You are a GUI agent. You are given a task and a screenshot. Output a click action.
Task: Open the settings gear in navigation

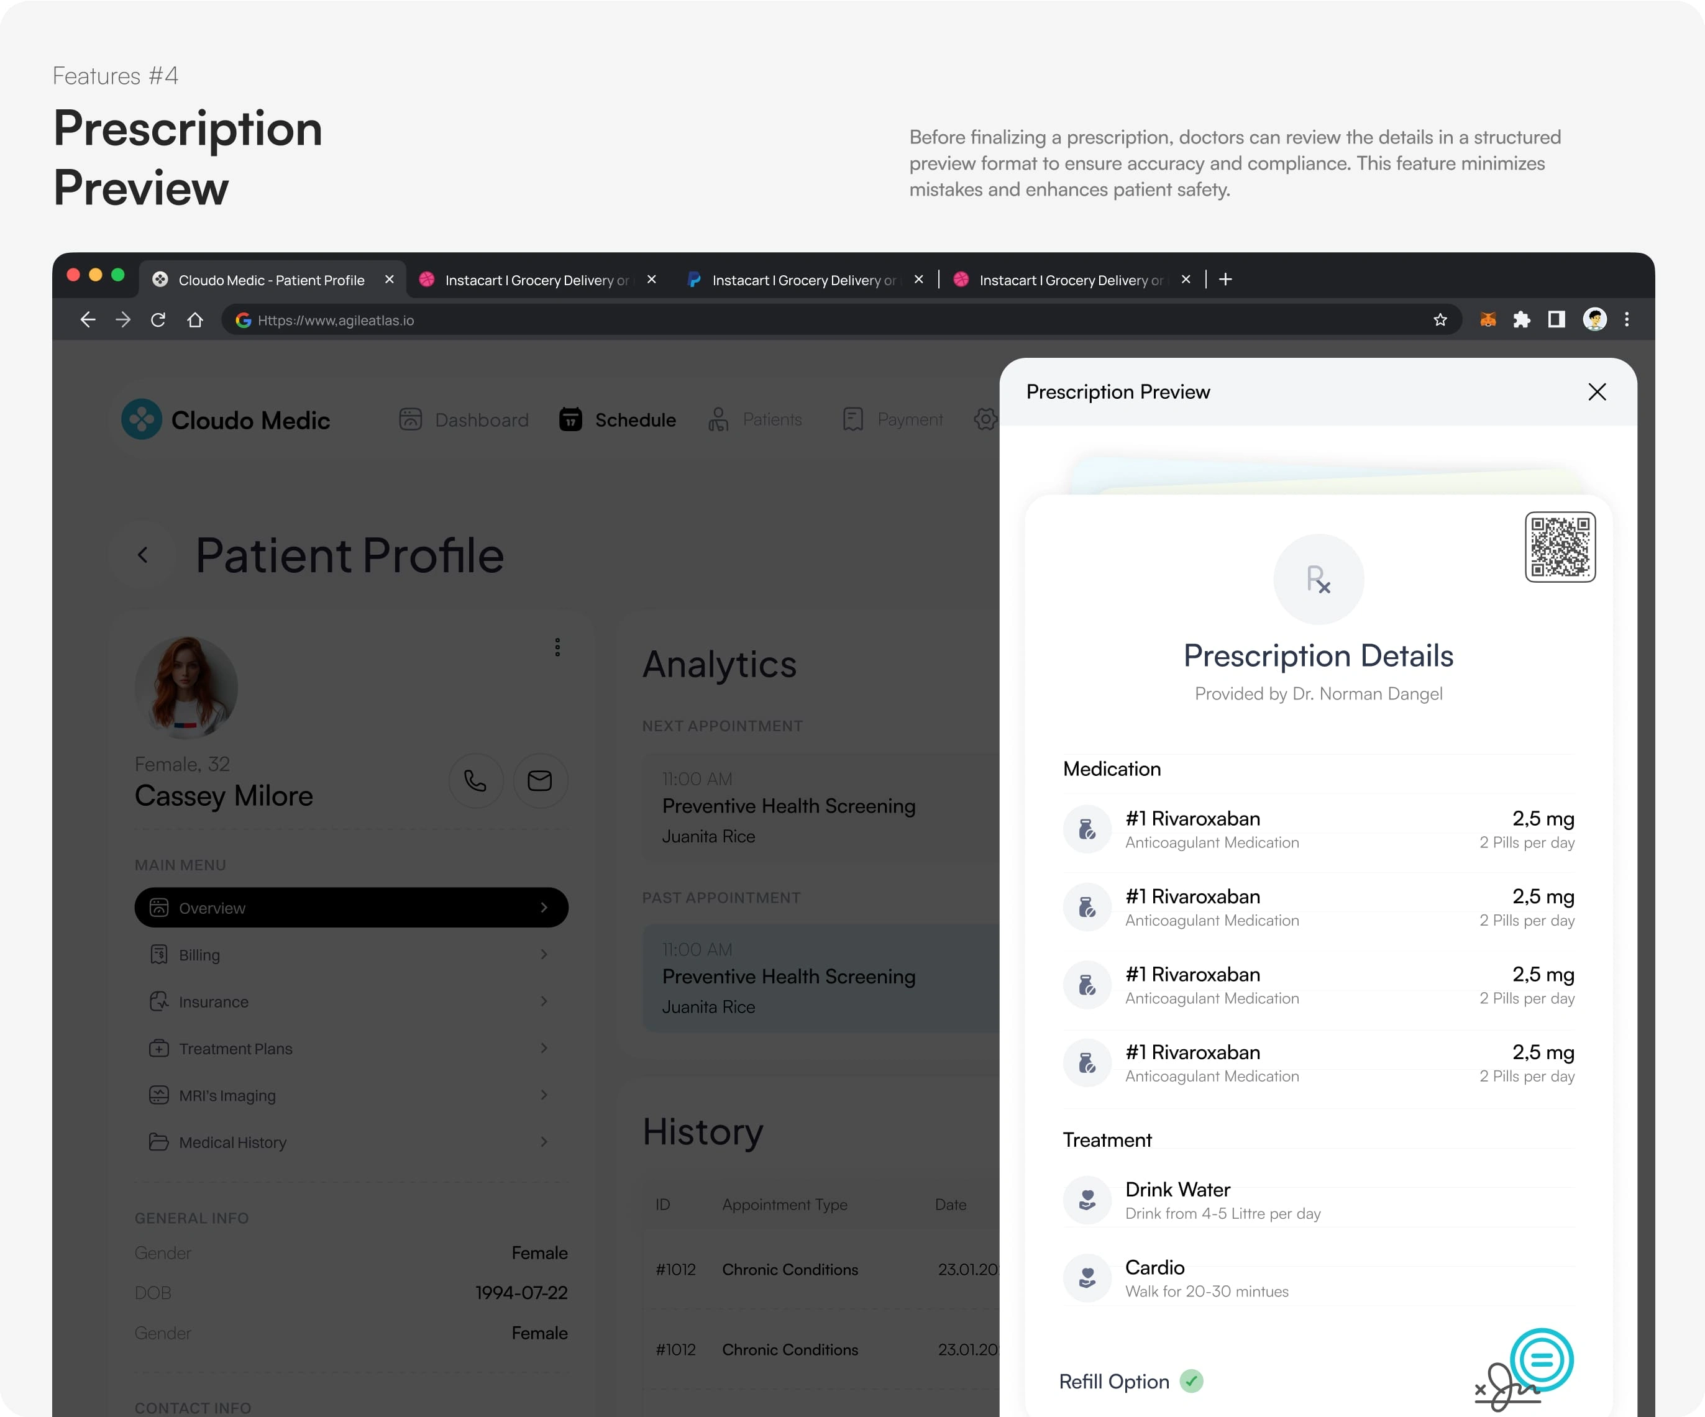[985, 419]
